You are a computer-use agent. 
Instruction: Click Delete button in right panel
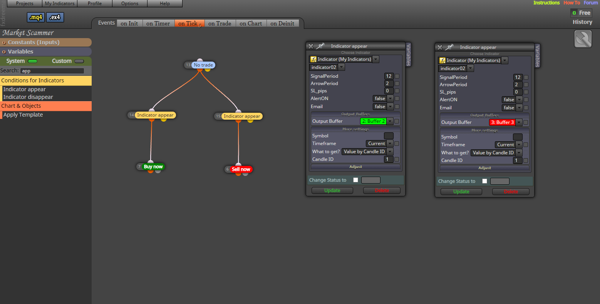tap(511, 192)
